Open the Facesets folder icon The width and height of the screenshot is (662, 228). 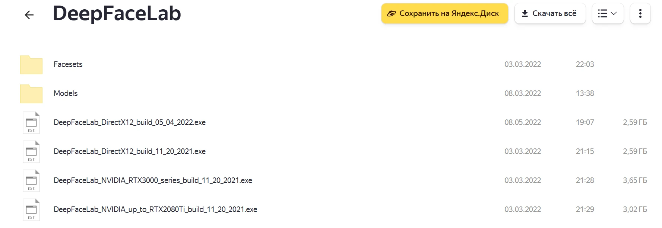[31, 65]
